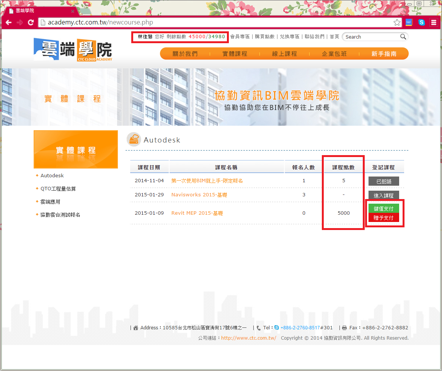Pay with the red 贈予支付 button

click(383, 218)
